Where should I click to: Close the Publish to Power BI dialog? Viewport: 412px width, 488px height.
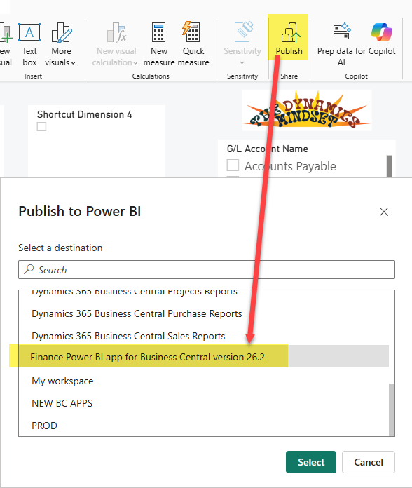tap(384, 212)
